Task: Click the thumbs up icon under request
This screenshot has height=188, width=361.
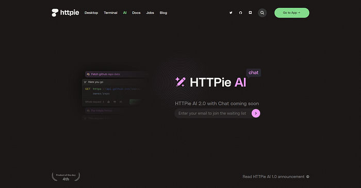Action: point(108,102)
